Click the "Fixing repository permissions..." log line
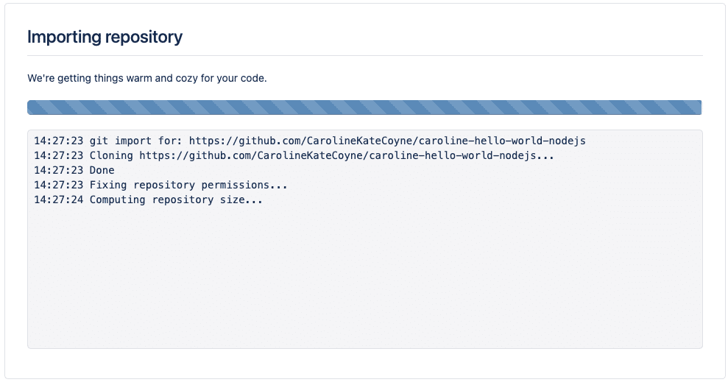728x385 pixels. (x=188, y=185)
